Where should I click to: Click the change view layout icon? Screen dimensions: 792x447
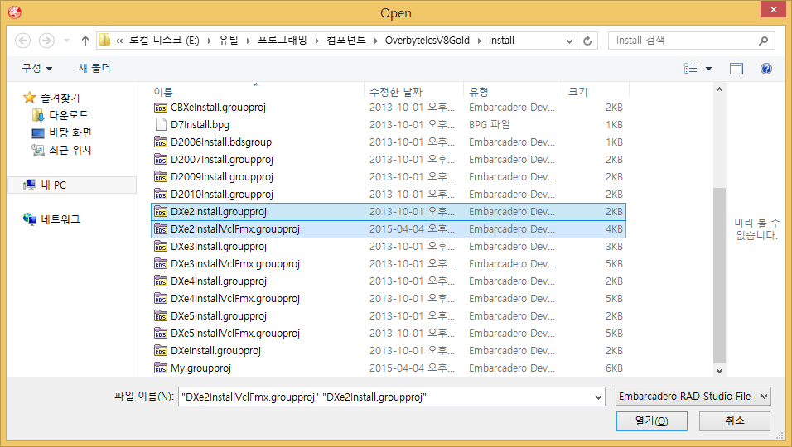click(691, 69)
